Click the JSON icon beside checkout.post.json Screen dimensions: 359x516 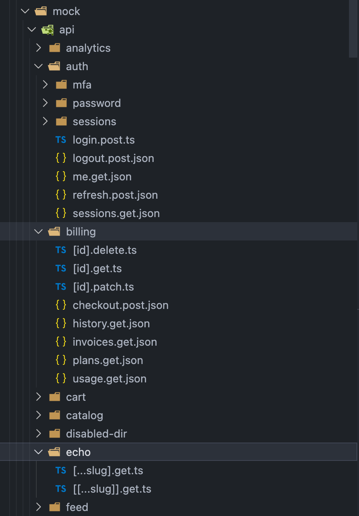[61, 305]
